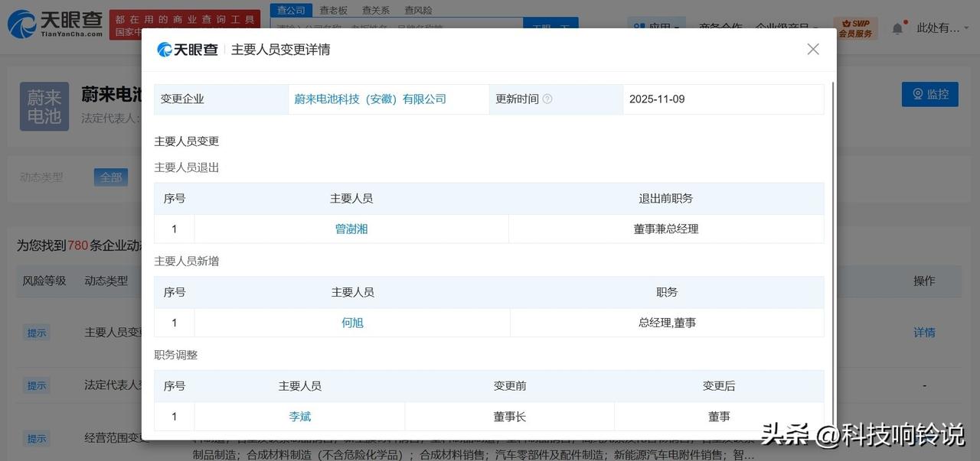980x461 pixels.
Task: Select the 2025-11-09 update date value
Action: tap(657, 99)
